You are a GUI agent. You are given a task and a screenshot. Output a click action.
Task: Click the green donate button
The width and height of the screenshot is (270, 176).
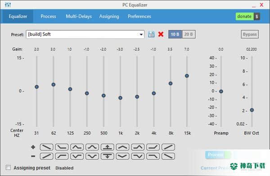[x=244, y=17]
